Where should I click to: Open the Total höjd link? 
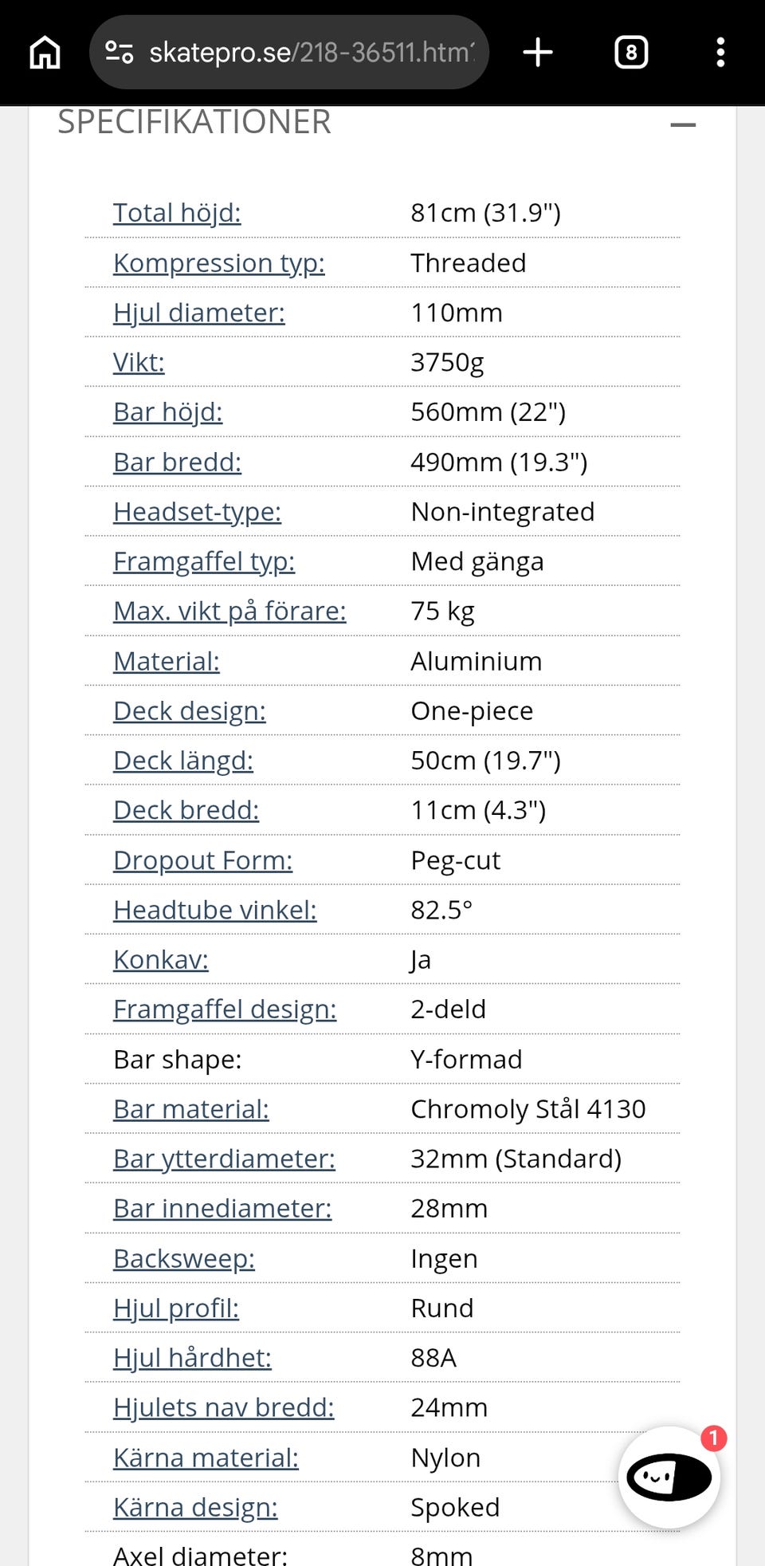tap(177, 213)
